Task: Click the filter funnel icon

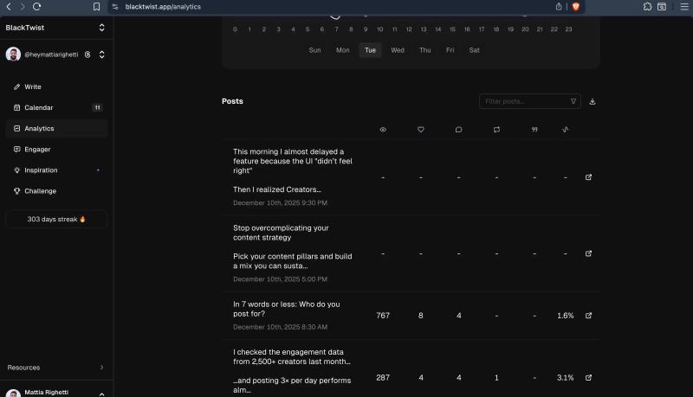Action: pos(573,101)
